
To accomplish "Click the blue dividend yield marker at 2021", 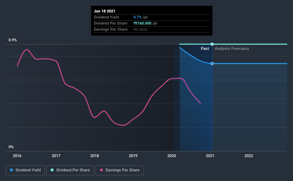I will tap(212, 64).
